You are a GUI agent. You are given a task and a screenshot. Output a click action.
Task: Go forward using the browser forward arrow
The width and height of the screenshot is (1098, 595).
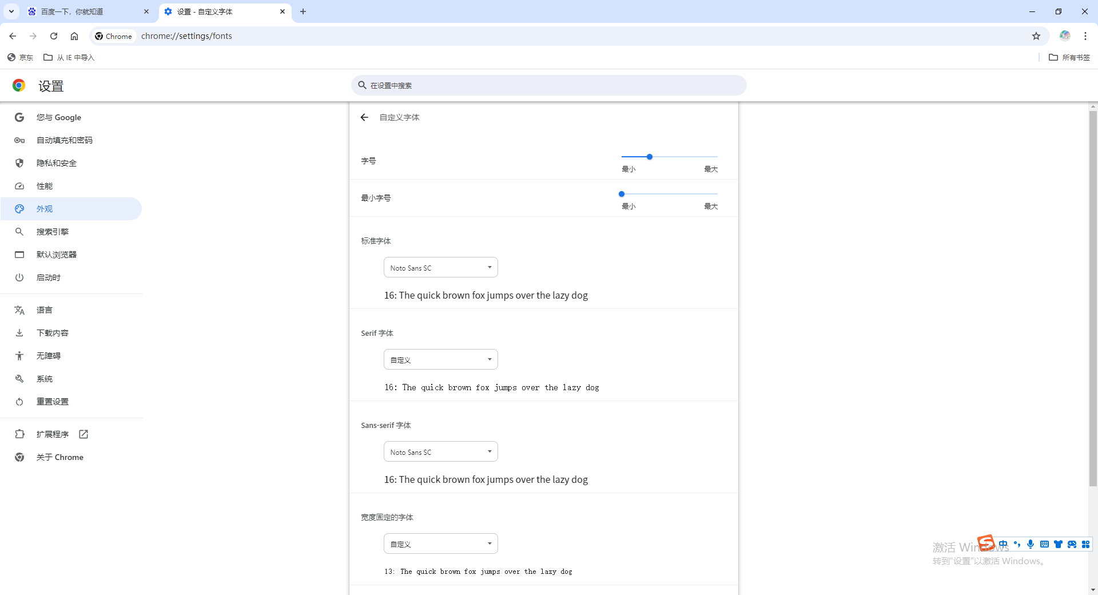click(x=33, y=36)
